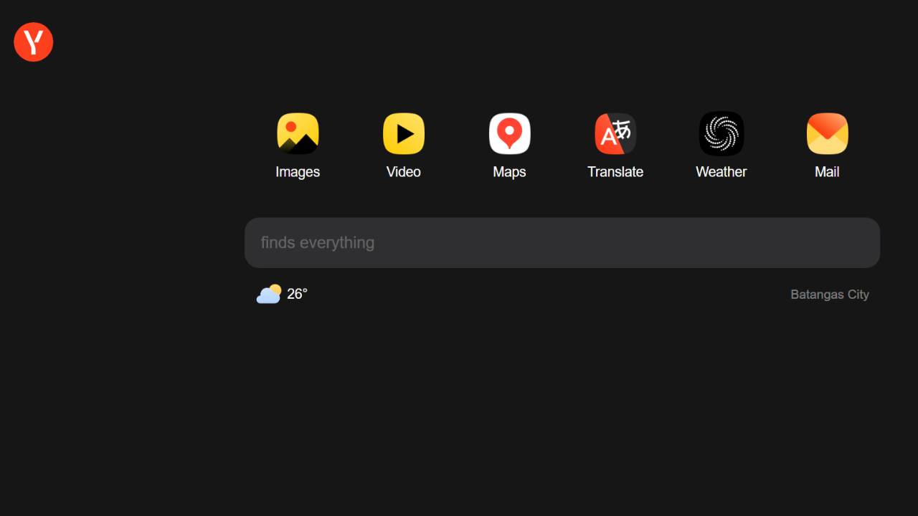Click the Translate text label
918x516 pixels.
click(615, 172)
